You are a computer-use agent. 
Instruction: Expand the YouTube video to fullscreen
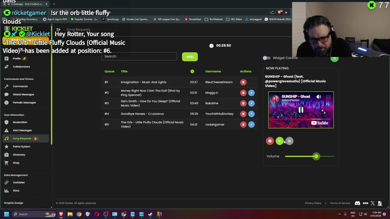323,112
